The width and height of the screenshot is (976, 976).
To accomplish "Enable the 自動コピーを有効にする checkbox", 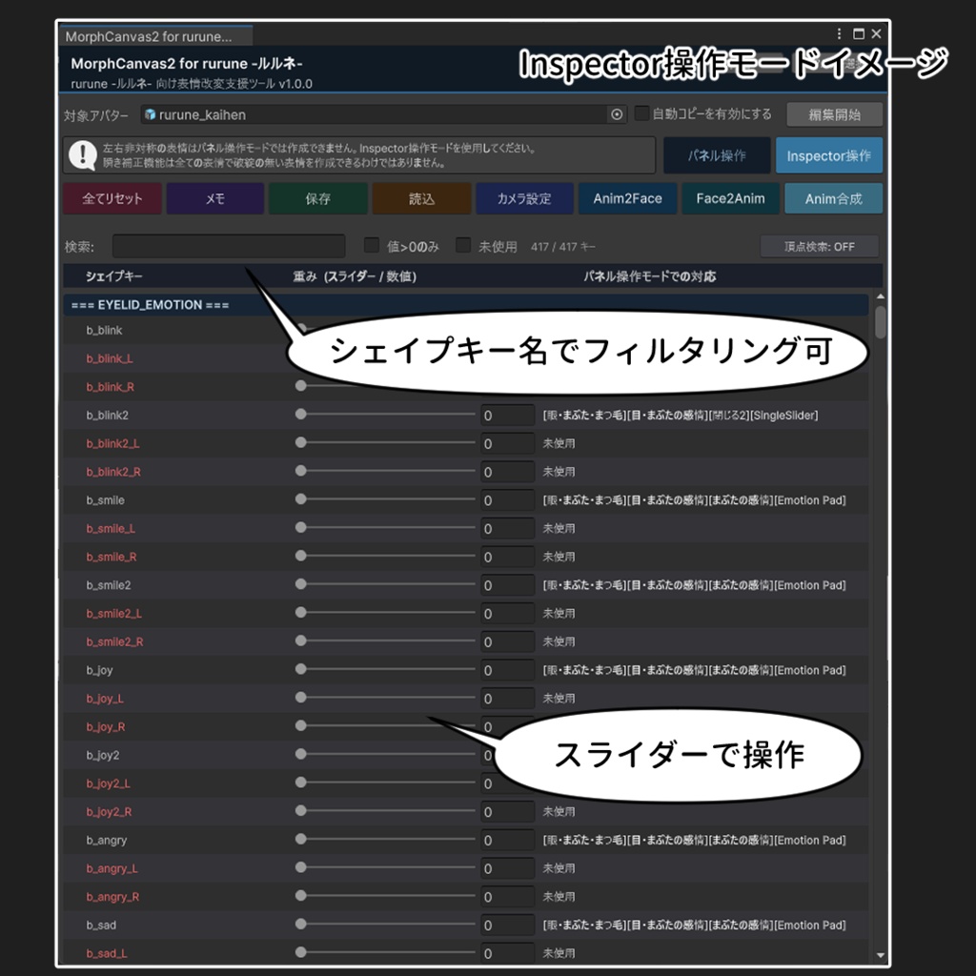I will click(x=641, y=114).
